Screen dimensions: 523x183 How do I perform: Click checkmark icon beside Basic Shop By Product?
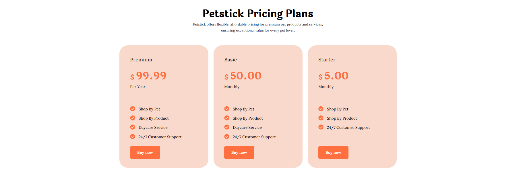point(227,118)
